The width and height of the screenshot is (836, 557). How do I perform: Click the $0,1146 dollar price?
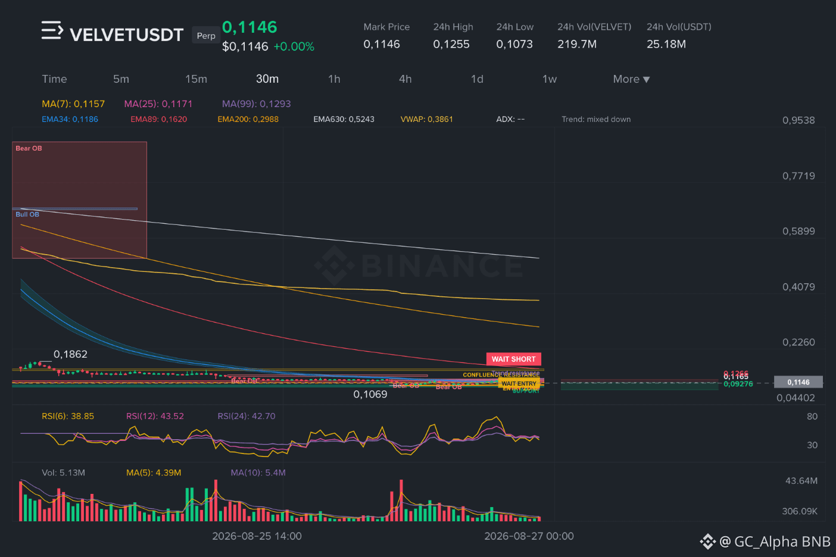coord(245,46)
